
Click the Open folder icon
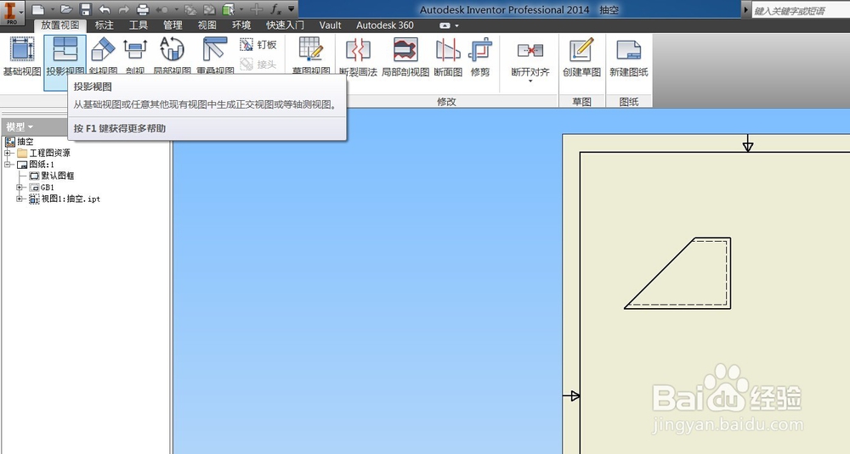tap(66, 9)
